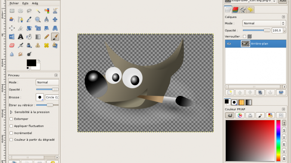Toggle the alpha channel lock icon

pos(250,37)
